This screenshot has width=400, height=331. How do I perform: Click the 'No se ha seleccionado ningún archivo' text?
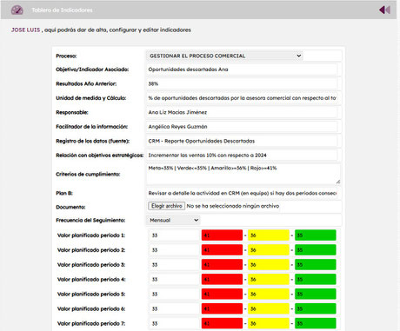233,206
